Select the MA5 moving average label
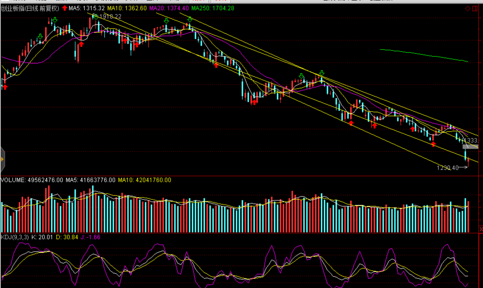This screenshot has width=483, height=288. coord(87,8)
